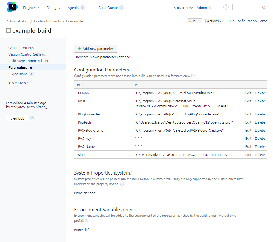Viewport: 273px width, 242px height.
Task: Select the Parameters sidebar item
Action: 33,67
